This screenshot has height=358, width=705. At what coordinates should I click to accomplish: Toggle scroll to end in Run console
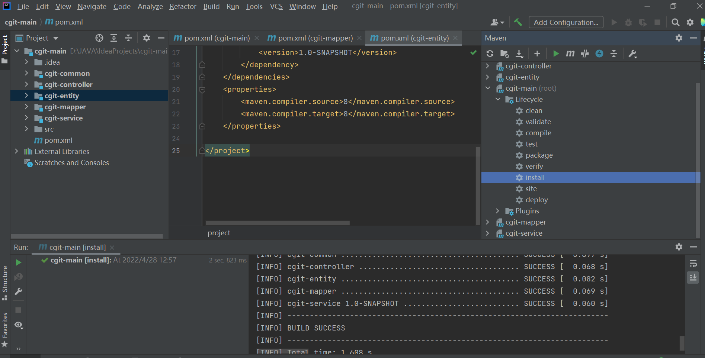point(693,277)
